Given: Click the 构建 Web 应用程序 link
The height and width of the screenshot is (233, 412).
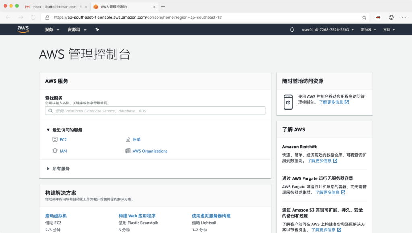Looking at the screenshot, I should 137,216.
